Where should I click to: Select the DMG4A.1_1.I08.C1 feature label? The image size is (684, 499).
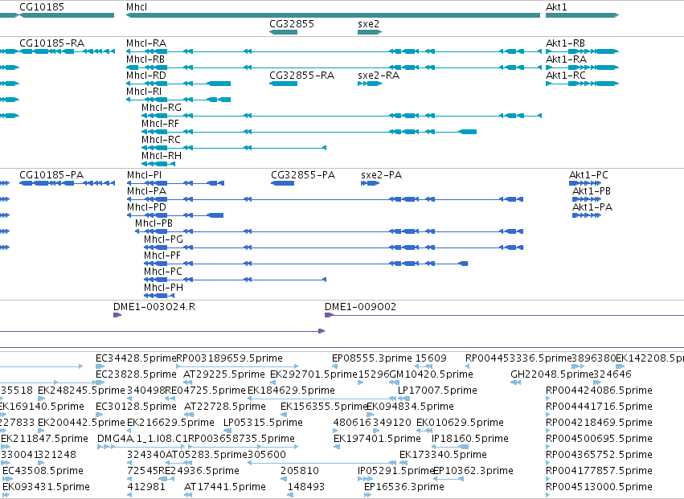pyautogui.click(x=142, y=439)
